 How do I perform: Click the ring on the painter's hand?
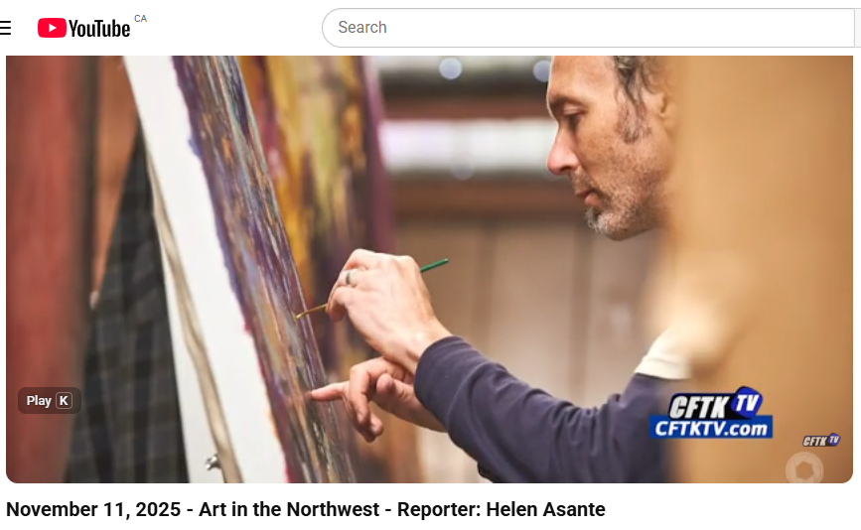351,278
